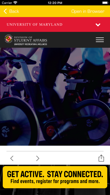Click the Division of Student Affairs logo

[26, 40]
